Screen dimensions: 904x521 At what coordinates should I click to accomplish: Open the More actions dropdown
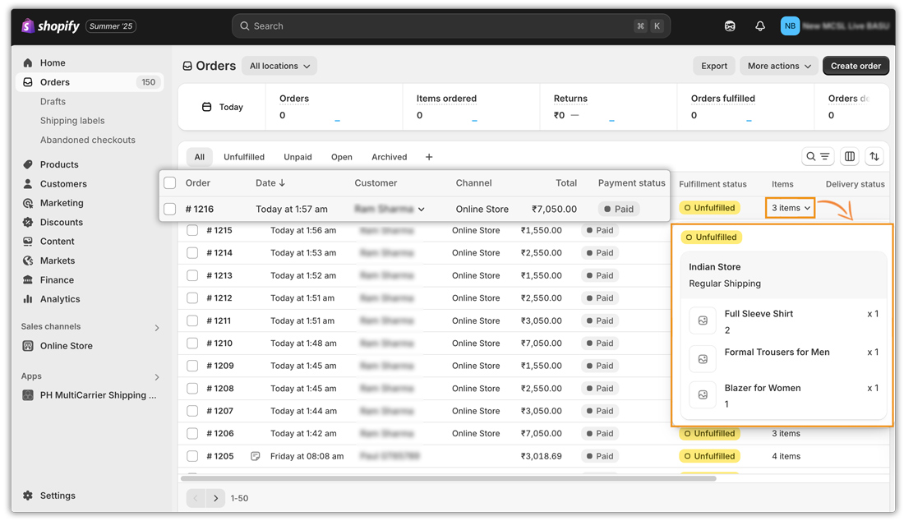point(779,66)
